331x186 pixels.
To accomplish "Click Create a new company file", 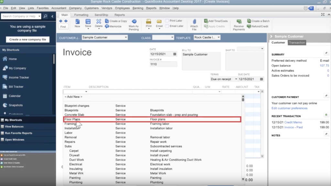I will click(x=28, y=39).
